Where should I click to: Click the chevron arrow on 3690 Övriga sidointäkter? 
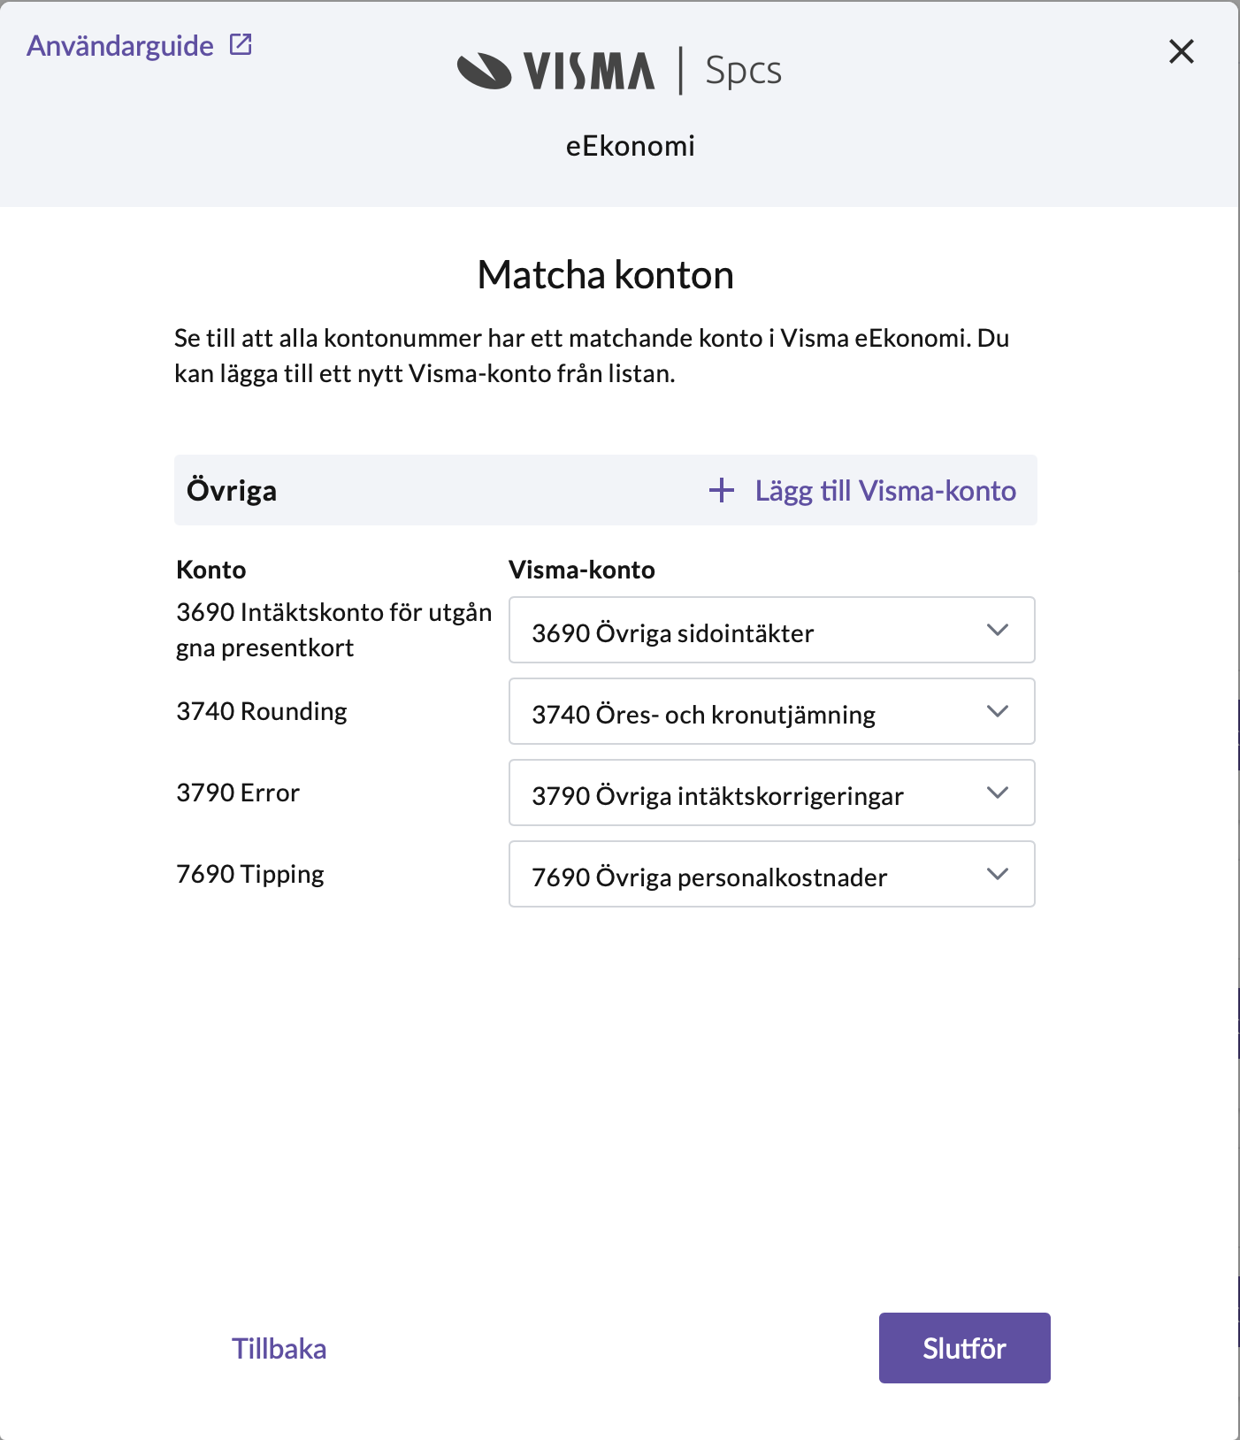(x=998, y=630)
